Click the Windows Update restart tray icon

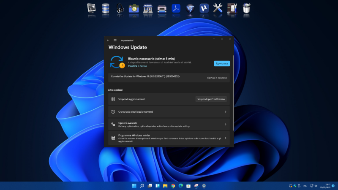(291, 186)
